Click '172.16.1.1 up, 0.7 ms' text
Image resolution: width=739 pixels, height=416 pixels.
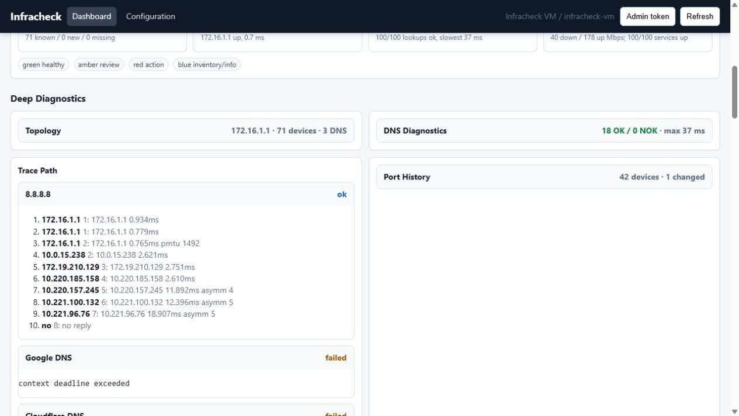point(233,37)
